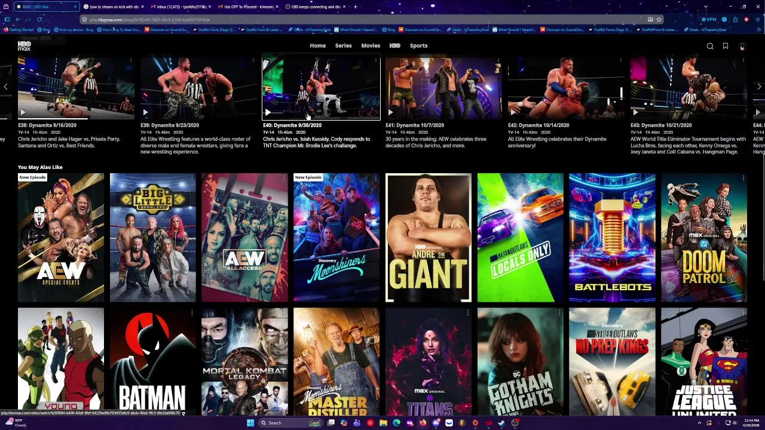765x430 pixels.
Task: Show the previous episodes with left arrow
Action: [5, 87]
